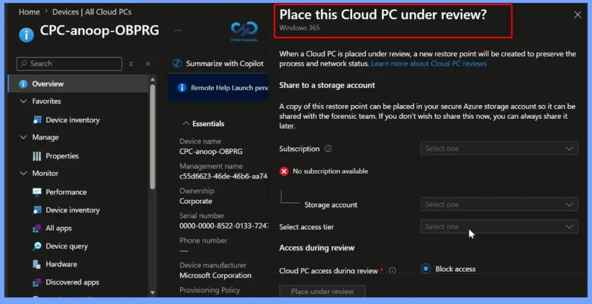This screenshot has width=592, height=304.
Task: Open the ellipsis menu beside CPC-anoop-OBPRG
Action: tap(177, 30)
